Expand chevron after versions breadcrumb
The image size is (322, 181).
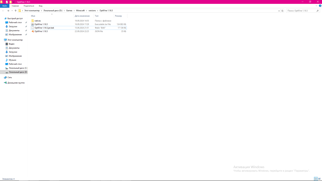[98, 11]
